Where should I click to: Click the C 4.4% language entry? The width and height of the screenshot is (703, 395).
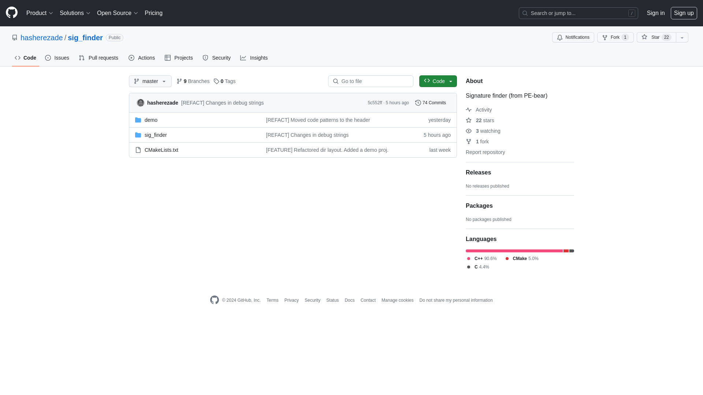click(478, 267)
